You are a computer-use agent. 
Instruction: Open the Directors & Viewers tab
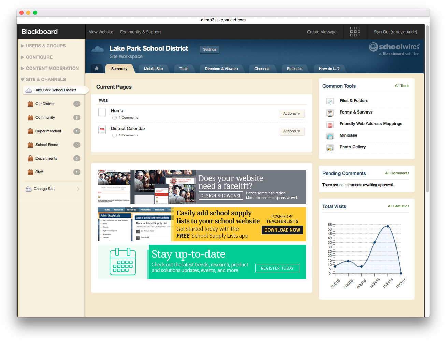(221, 69)
